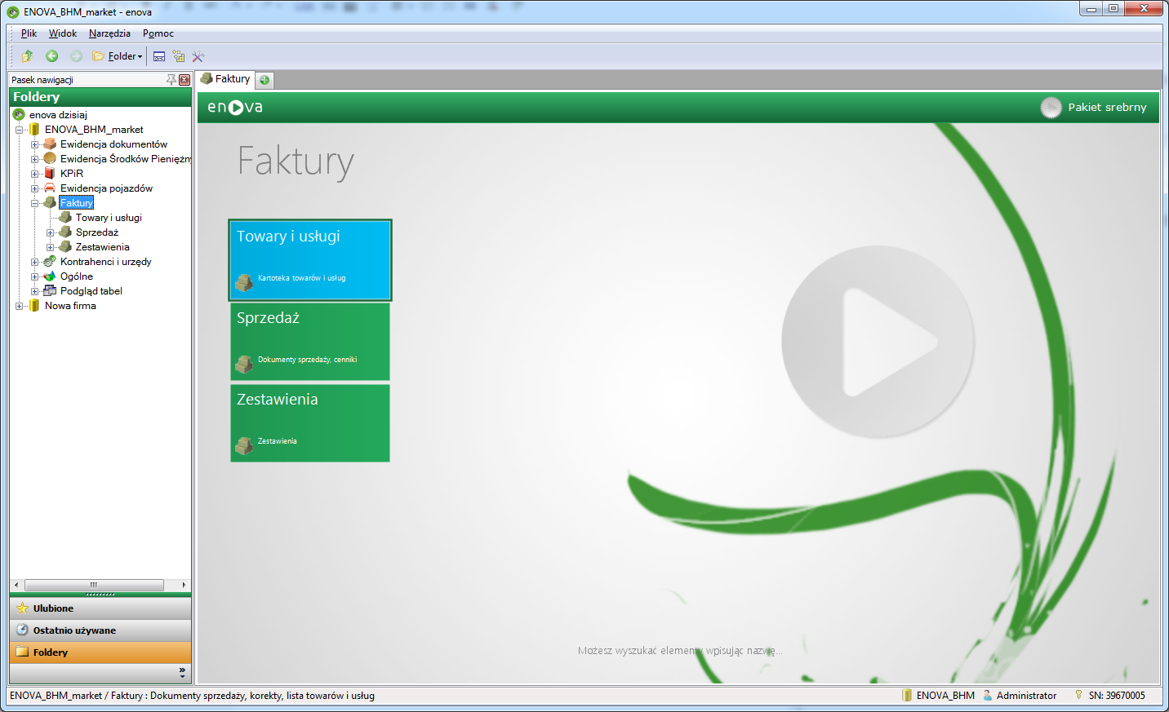Click the "Możesz wyszukać elementy" search hint
This screenshot has width=1169, height=712.
tap(680, 651)
